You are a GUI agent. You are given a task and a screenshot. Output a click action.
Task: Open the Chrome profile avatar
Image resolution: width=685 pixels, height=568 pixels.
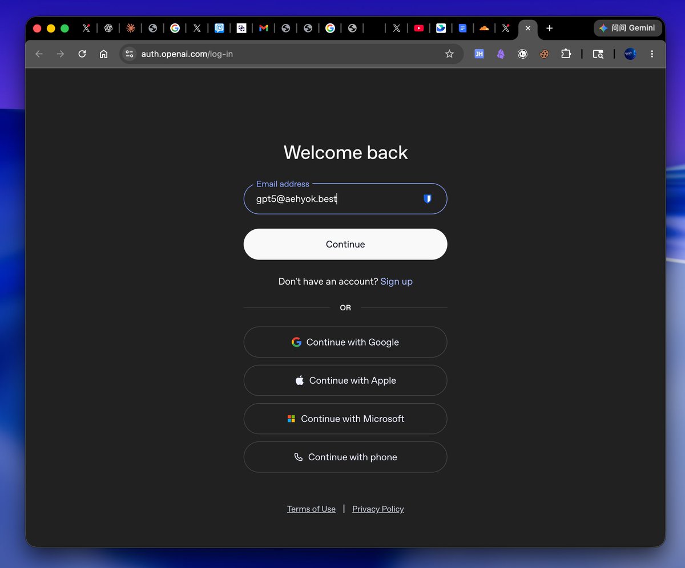coord(630,54)
